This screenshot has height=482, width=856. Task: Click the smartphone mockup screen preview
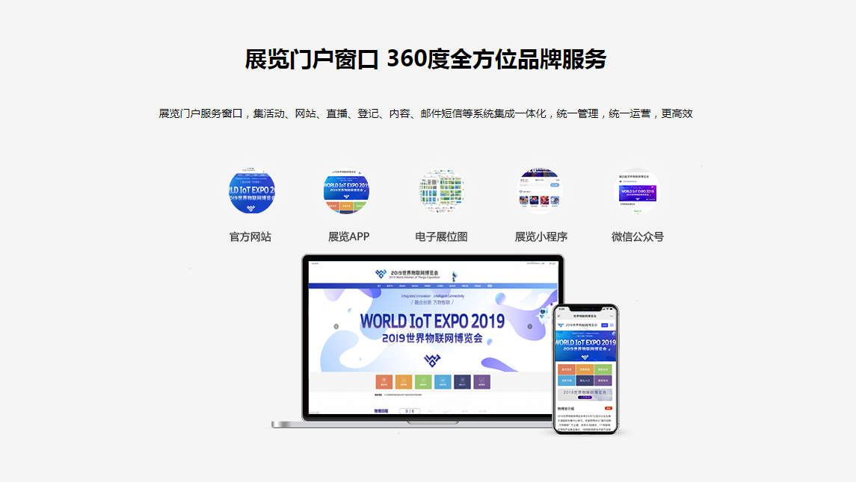(586, 369)
